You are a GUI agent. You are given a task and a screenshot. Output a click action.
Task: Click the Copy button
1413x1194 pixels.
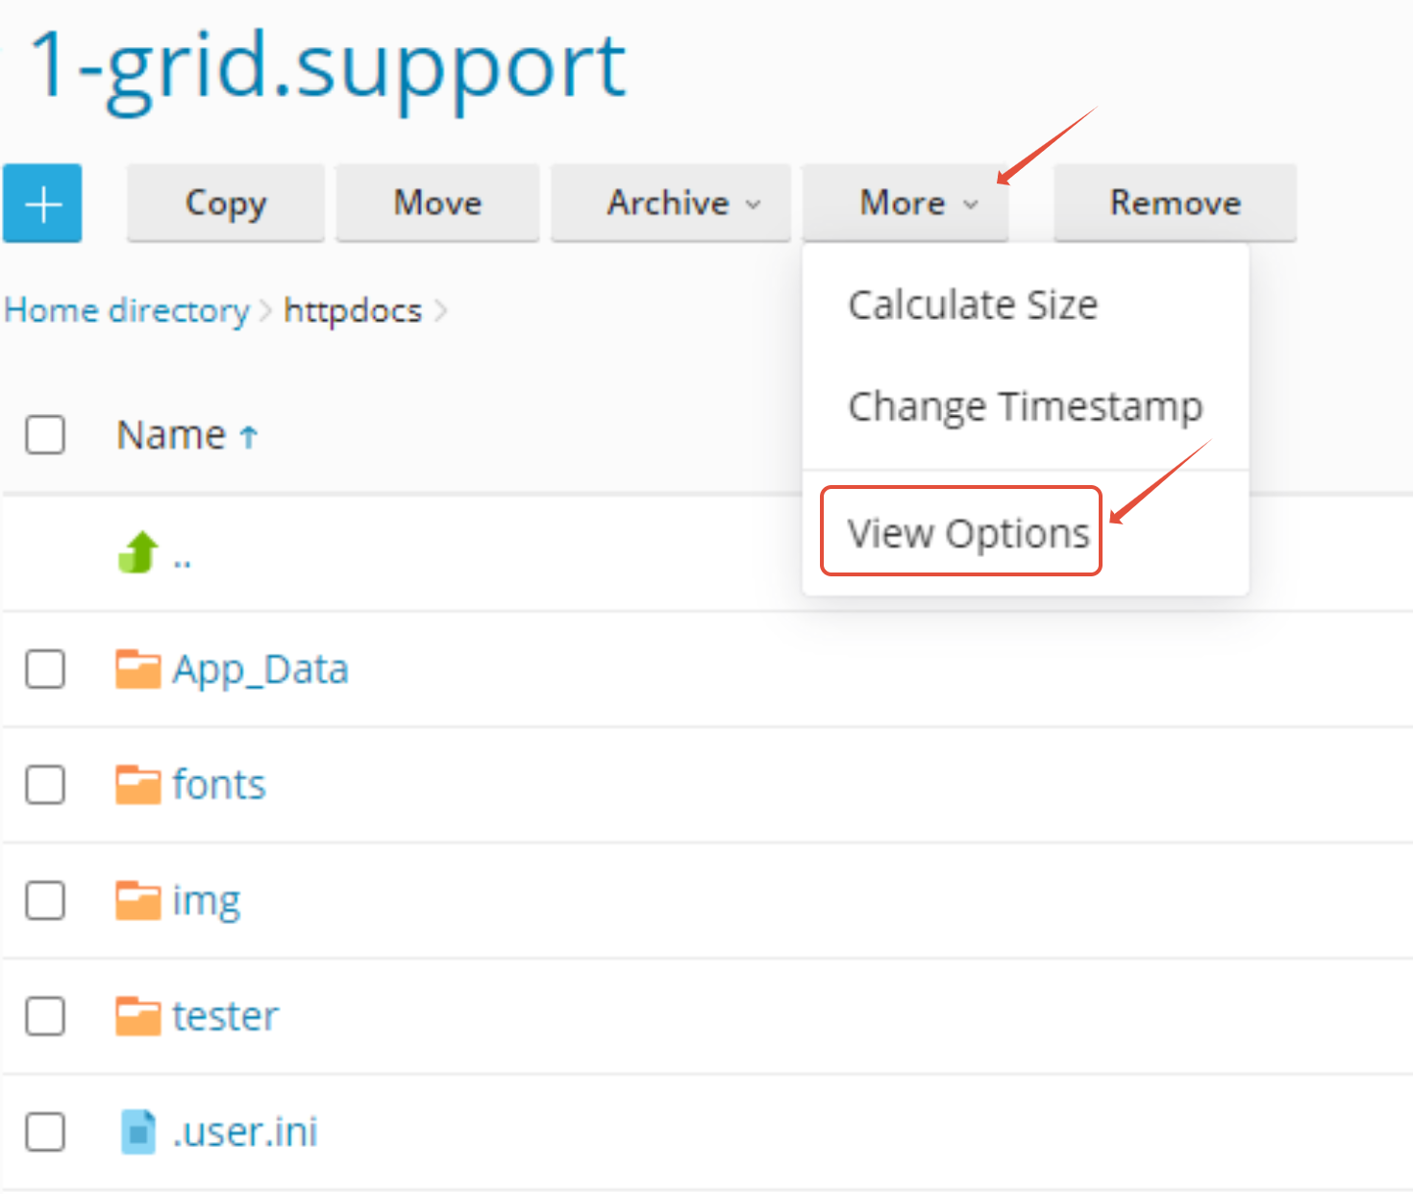pyautogui.click(x=226, y=203)
